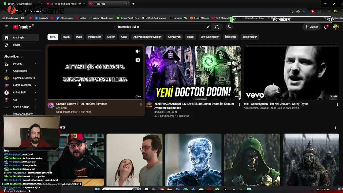Click the Oluştur create button
343x193 pixels.
[311, 27]
